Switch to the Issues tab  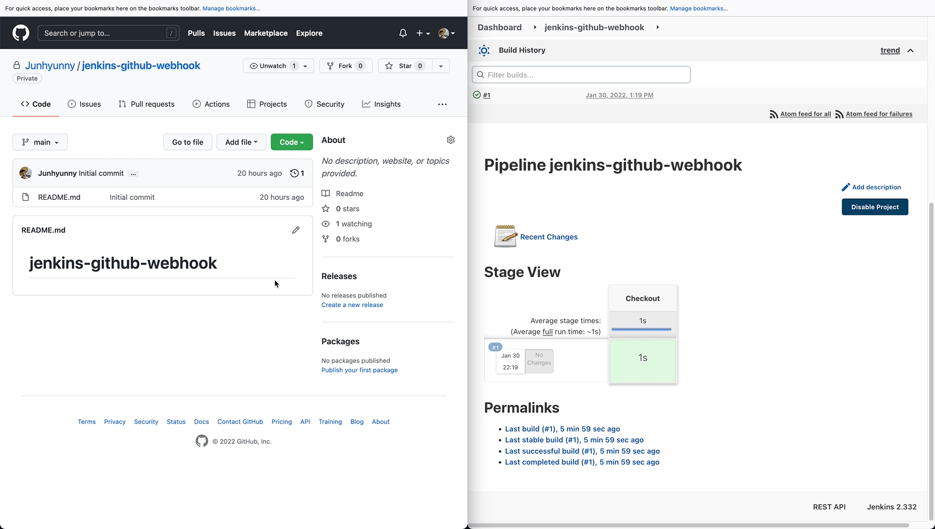[x=84, y=104]
